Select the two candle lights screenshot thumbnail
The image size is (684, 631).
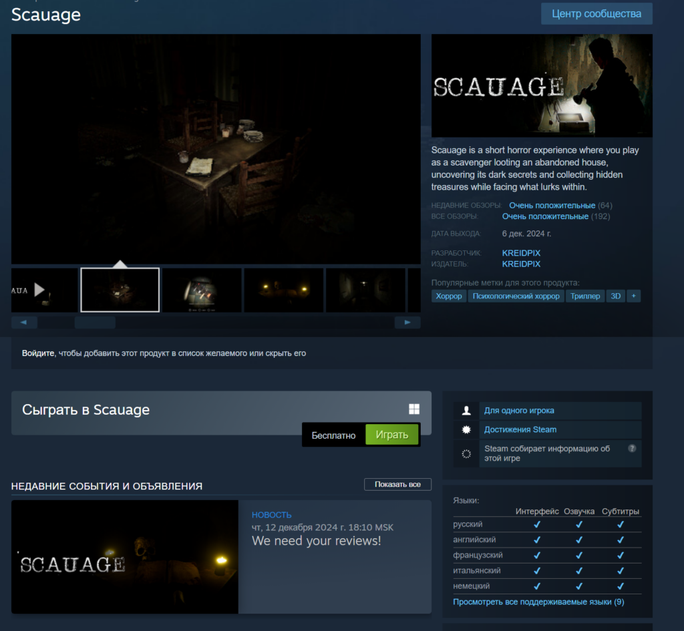[284, 290]
